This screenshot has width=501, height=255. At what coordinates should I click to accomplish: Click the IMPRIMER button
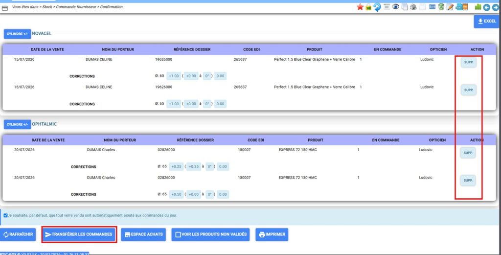tap(272, 234)
